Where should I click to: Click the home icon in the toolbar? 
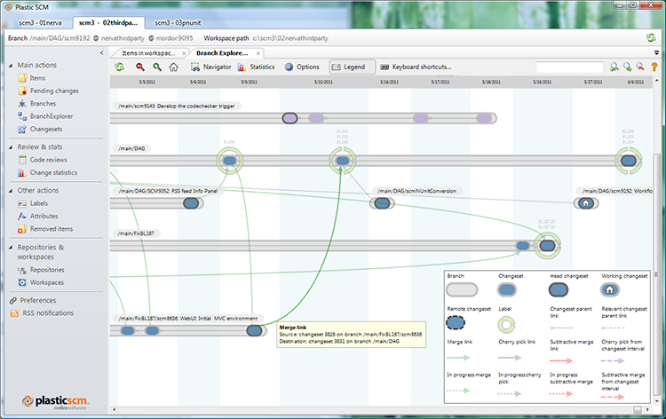[x=173, y=67]
